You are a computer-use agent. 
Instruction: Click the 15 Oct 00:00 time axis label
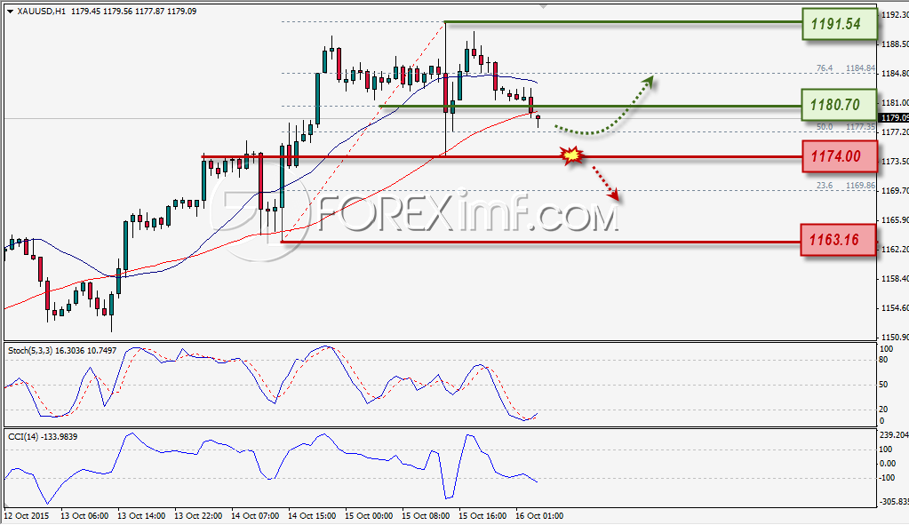[x=368, y=516]
